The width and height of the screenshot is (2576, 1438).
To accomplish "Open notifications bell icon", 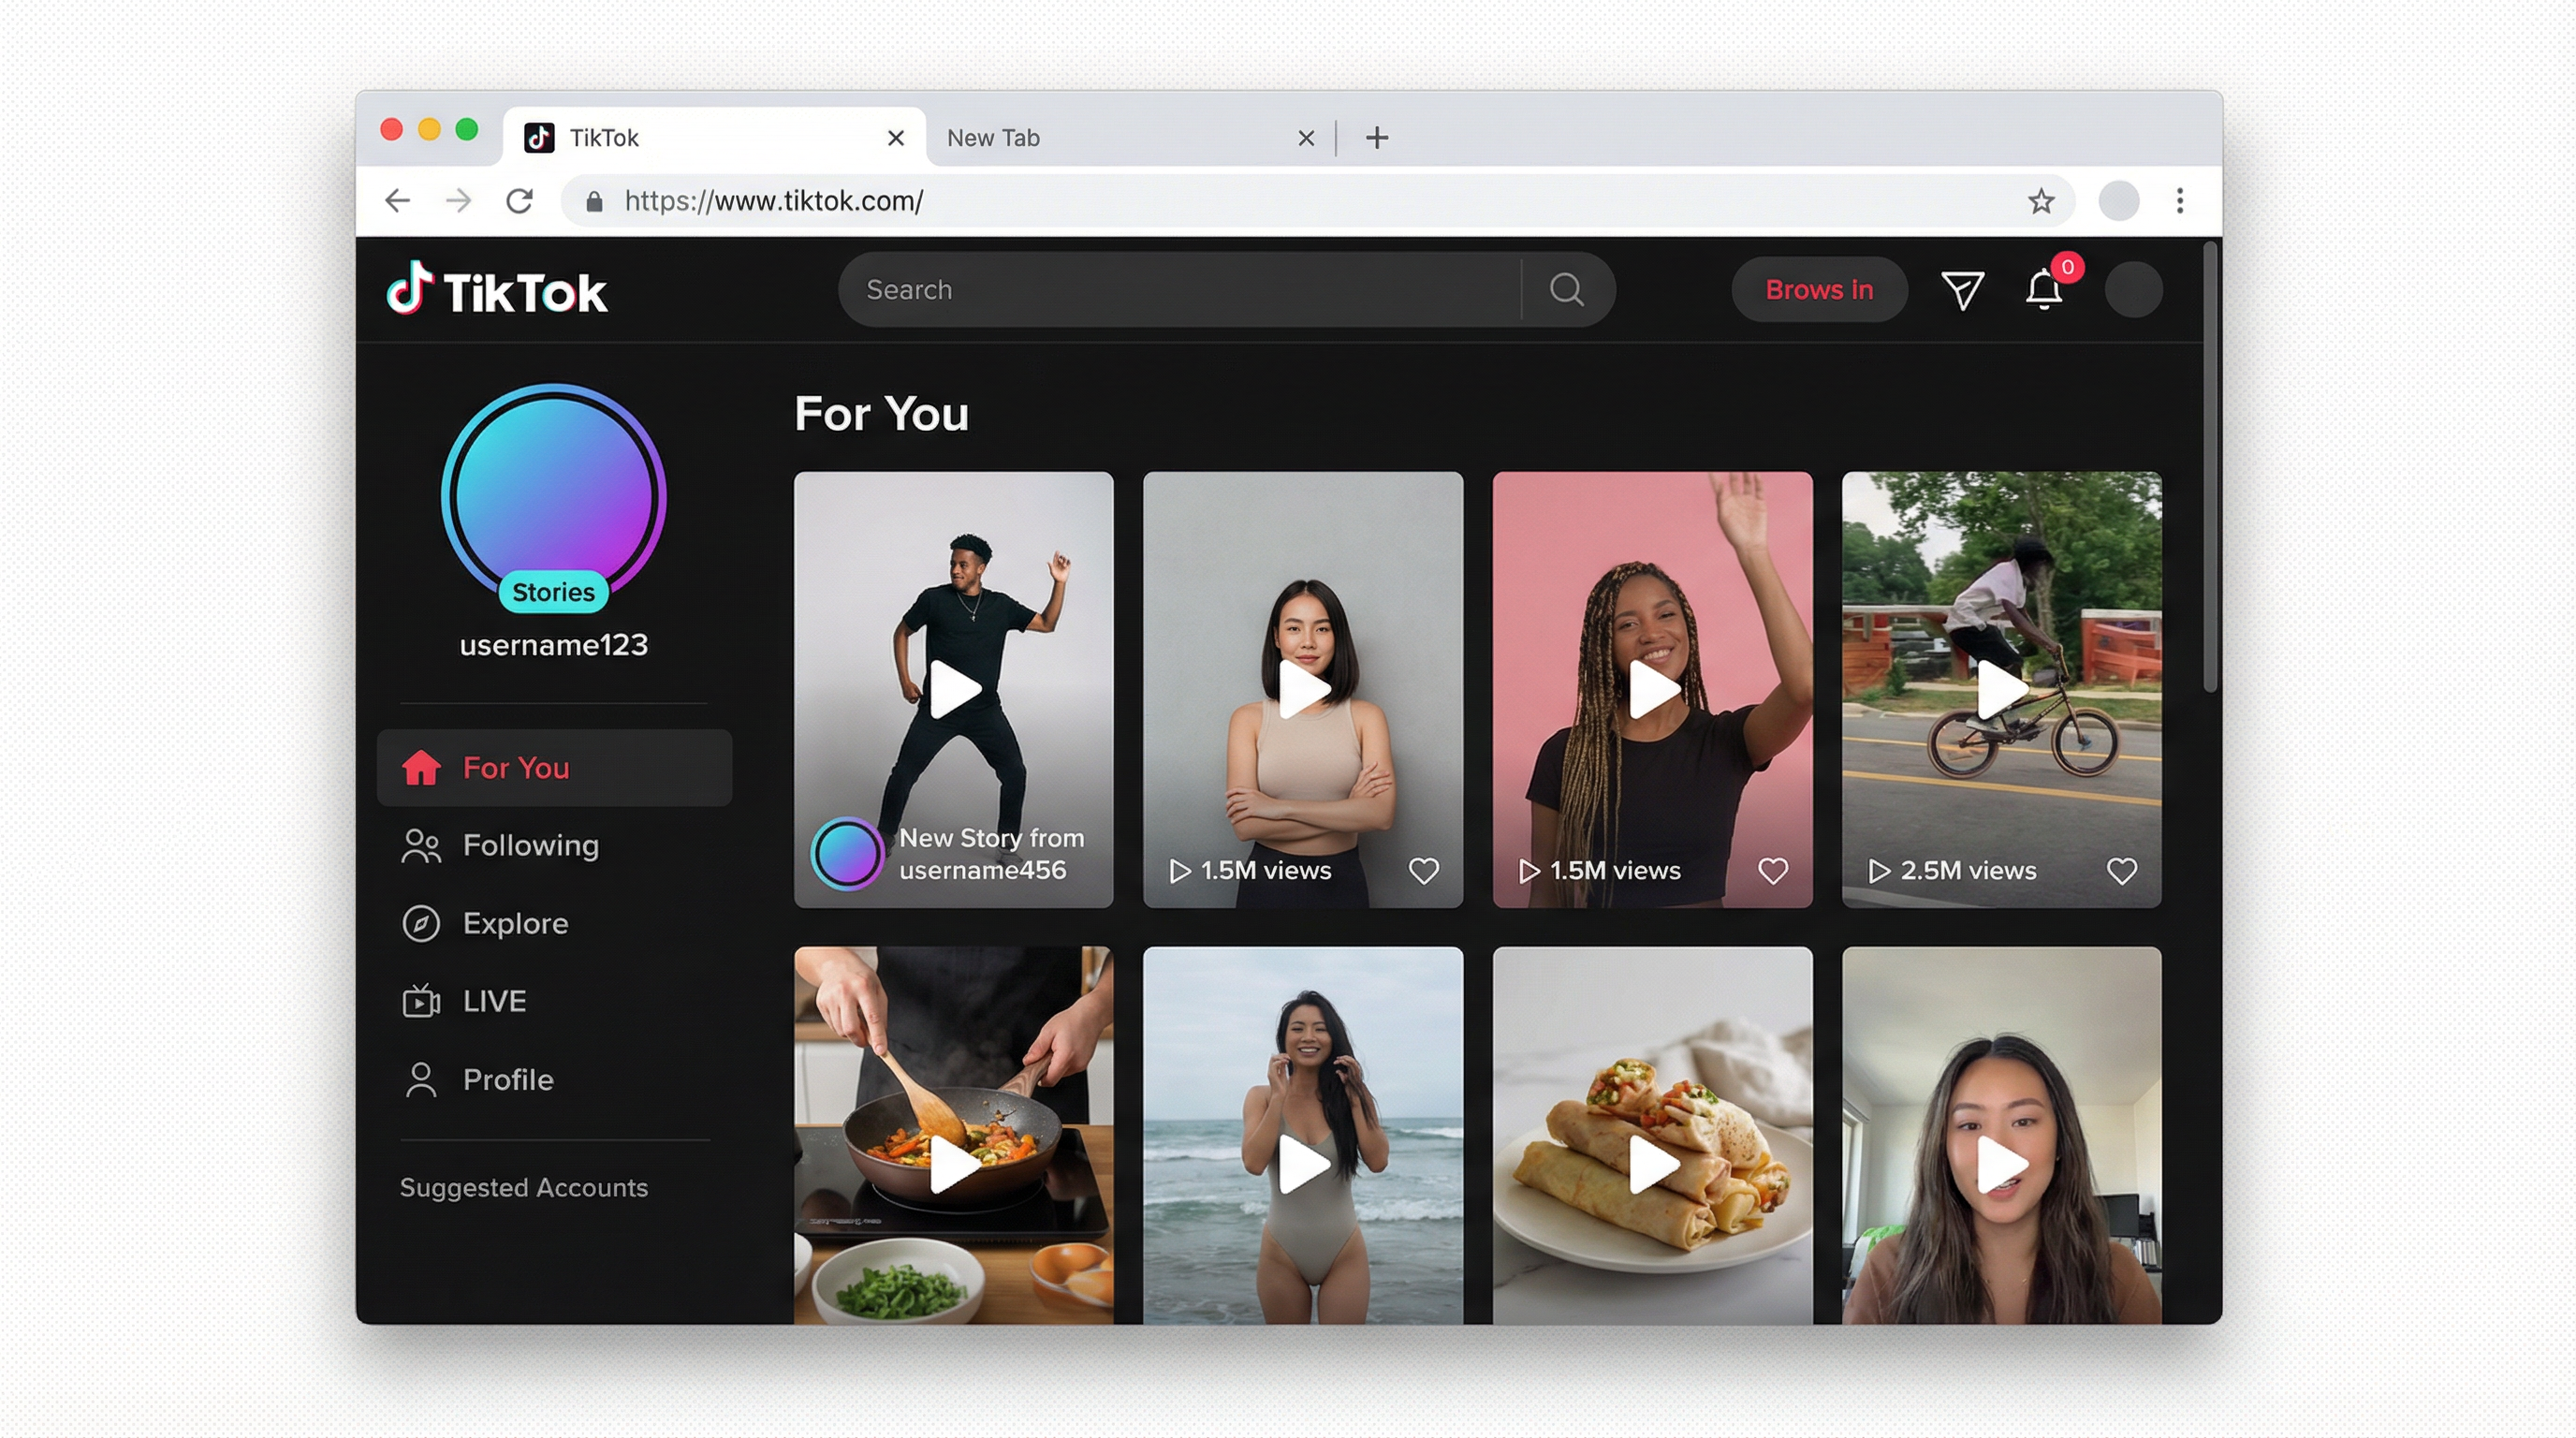I will (x=2043, y=290).
